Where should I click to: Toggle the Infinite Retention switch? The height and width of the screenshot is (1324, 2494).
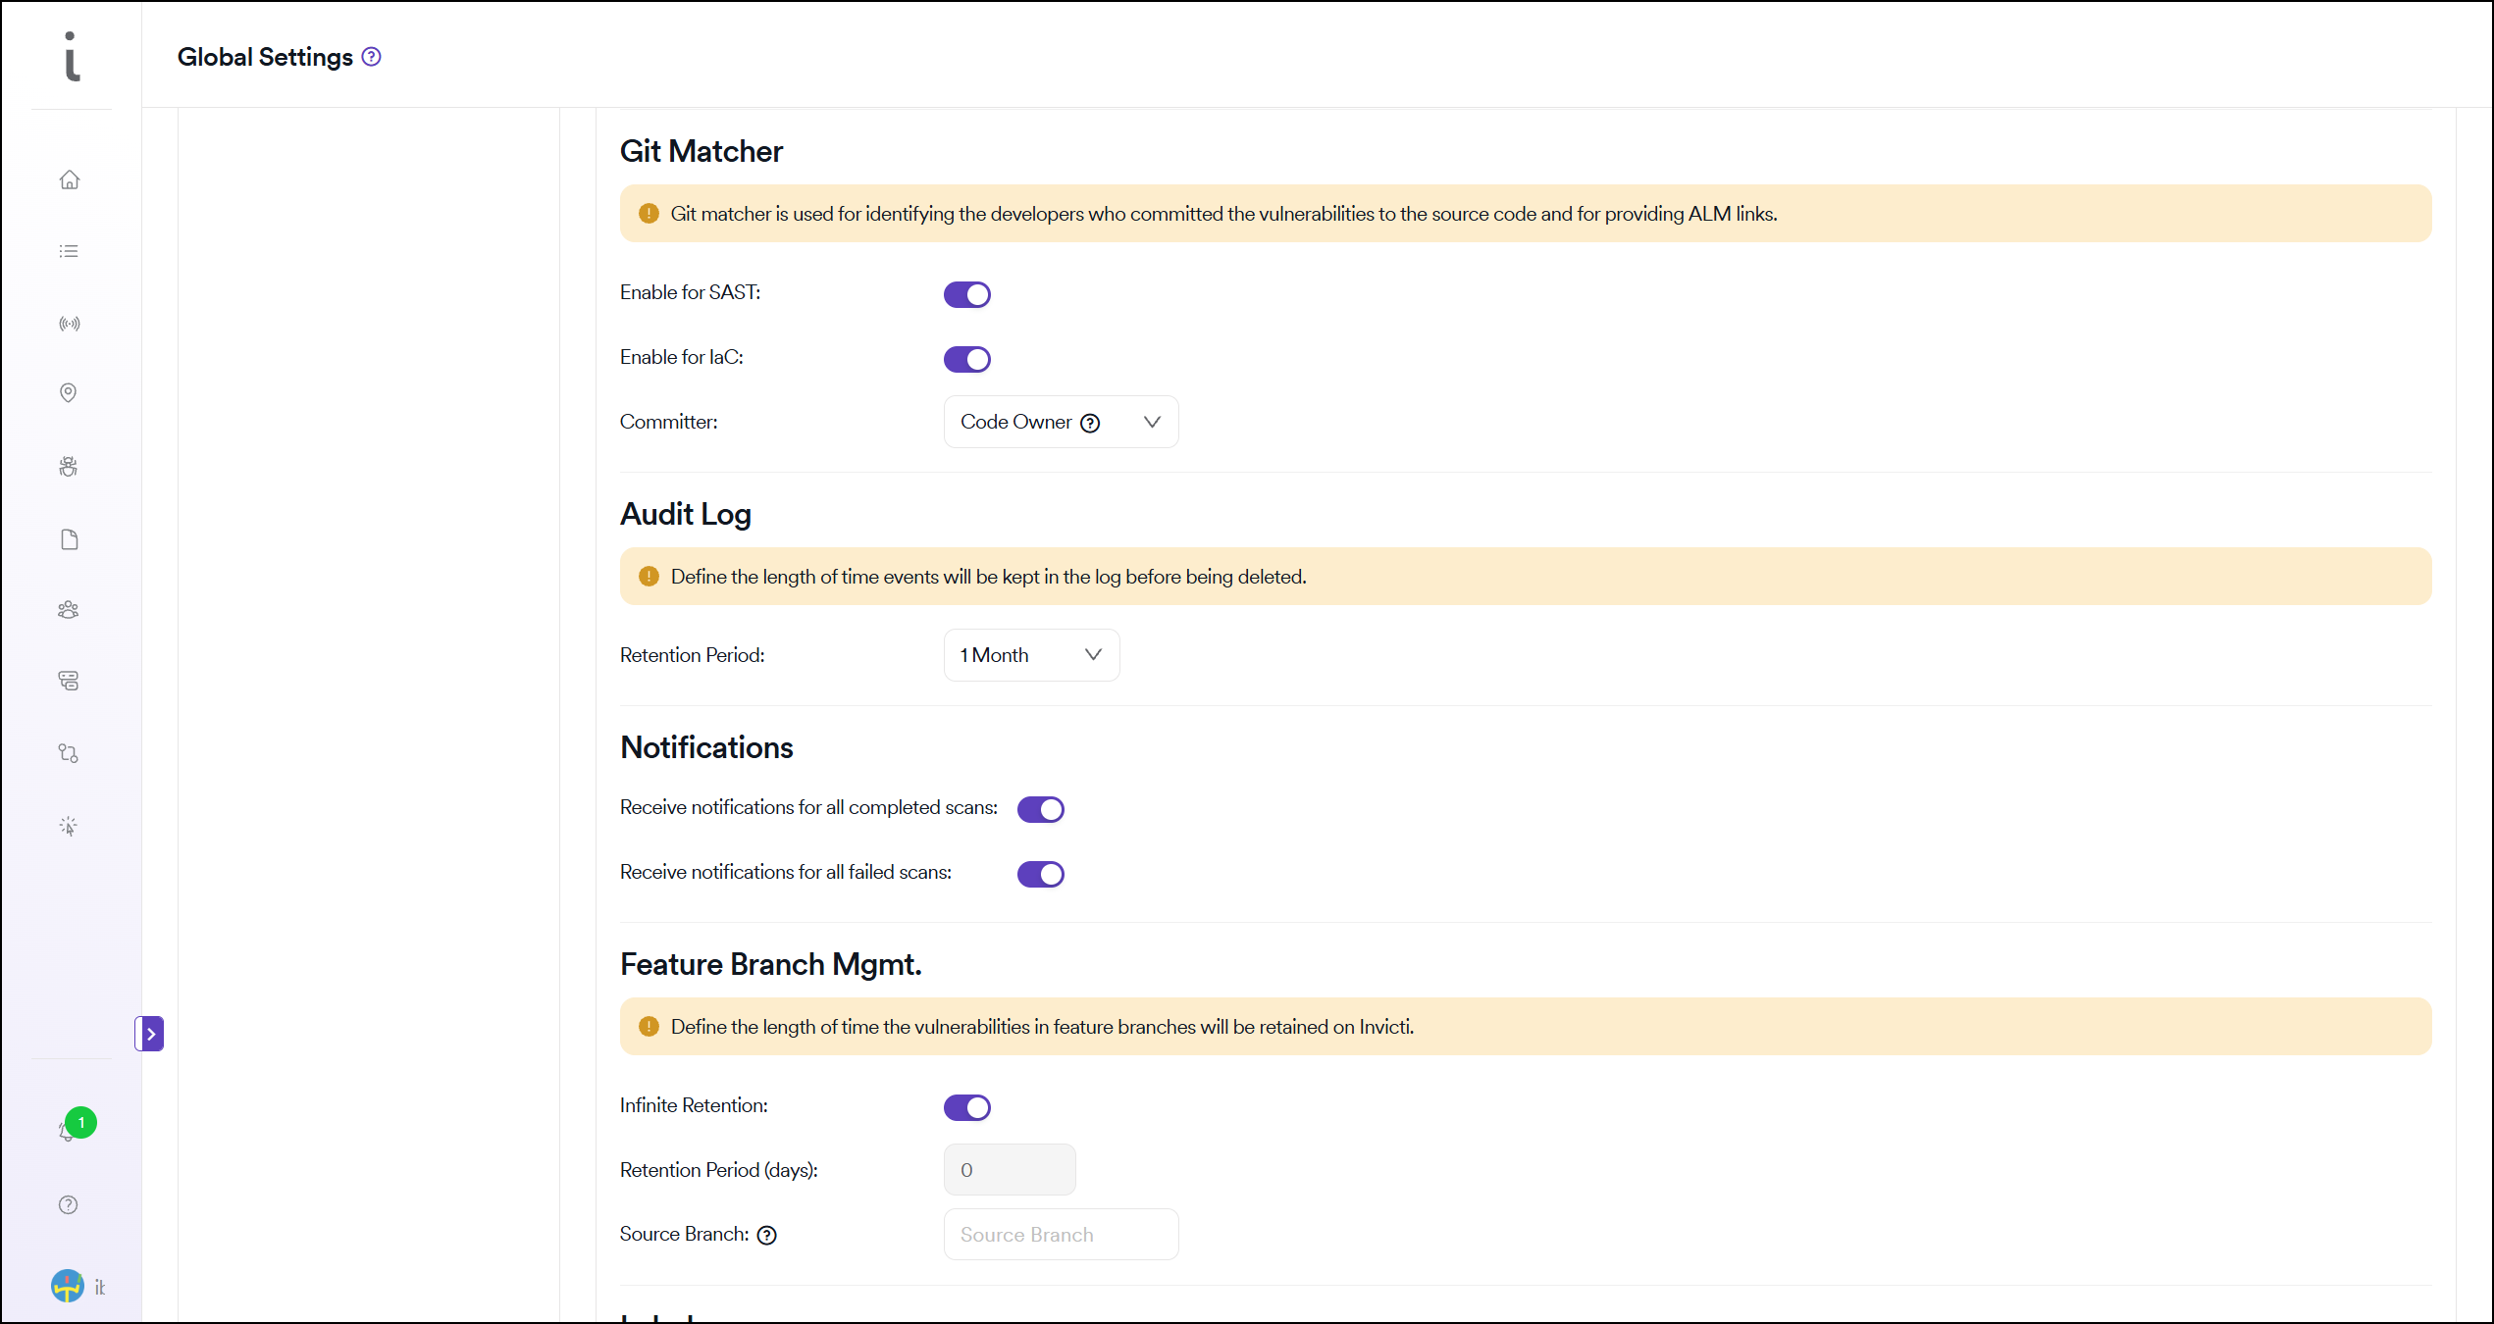966,1107
